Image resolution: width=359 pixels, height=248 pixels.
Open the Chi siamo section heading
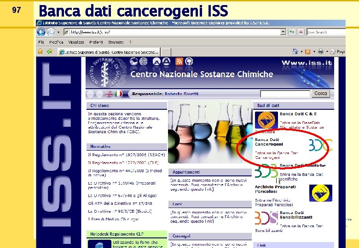click(99, 106)
